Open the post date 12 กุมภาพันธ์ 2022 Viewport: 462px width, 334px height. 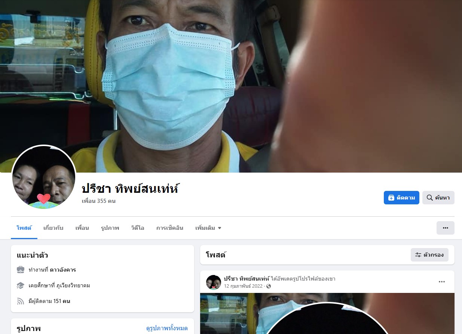[243, 286]
